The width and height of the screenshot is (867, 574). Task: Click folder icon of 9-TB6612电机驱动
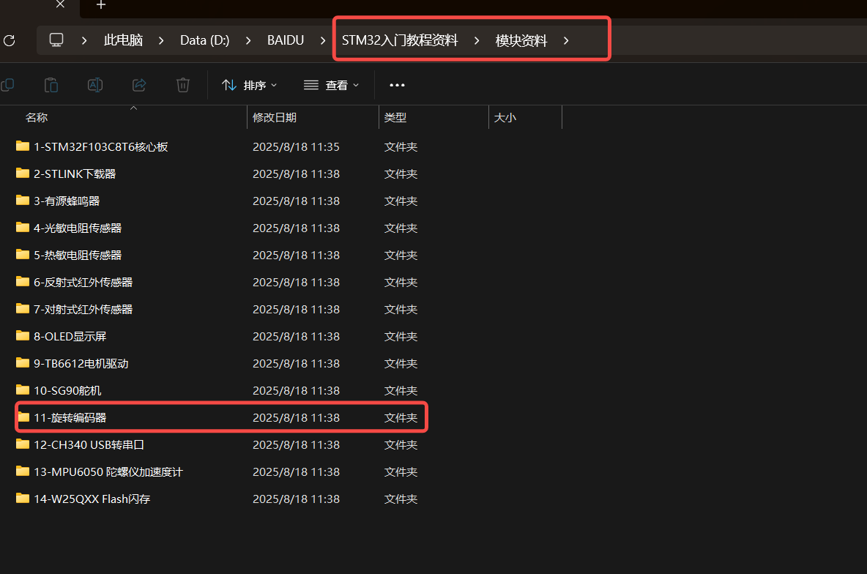(23, 362)
